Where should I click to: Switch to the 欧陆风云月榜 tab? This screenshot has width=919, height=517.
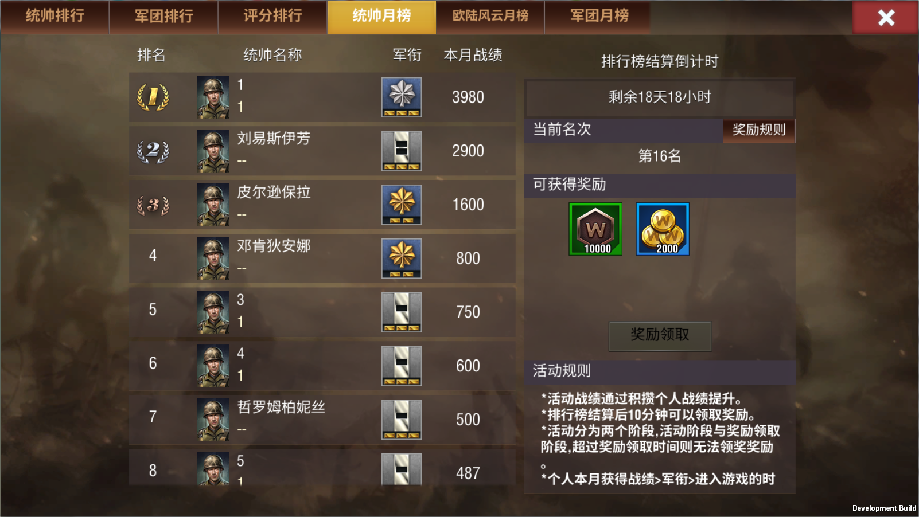tap(490, 16)
